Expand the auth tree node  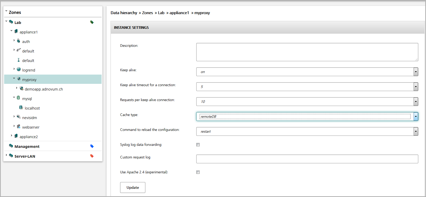click(x=14, y=40)
